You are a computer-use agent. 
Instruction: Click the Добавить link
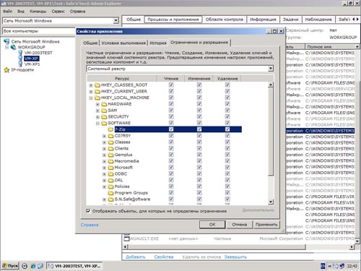[136, 257]
